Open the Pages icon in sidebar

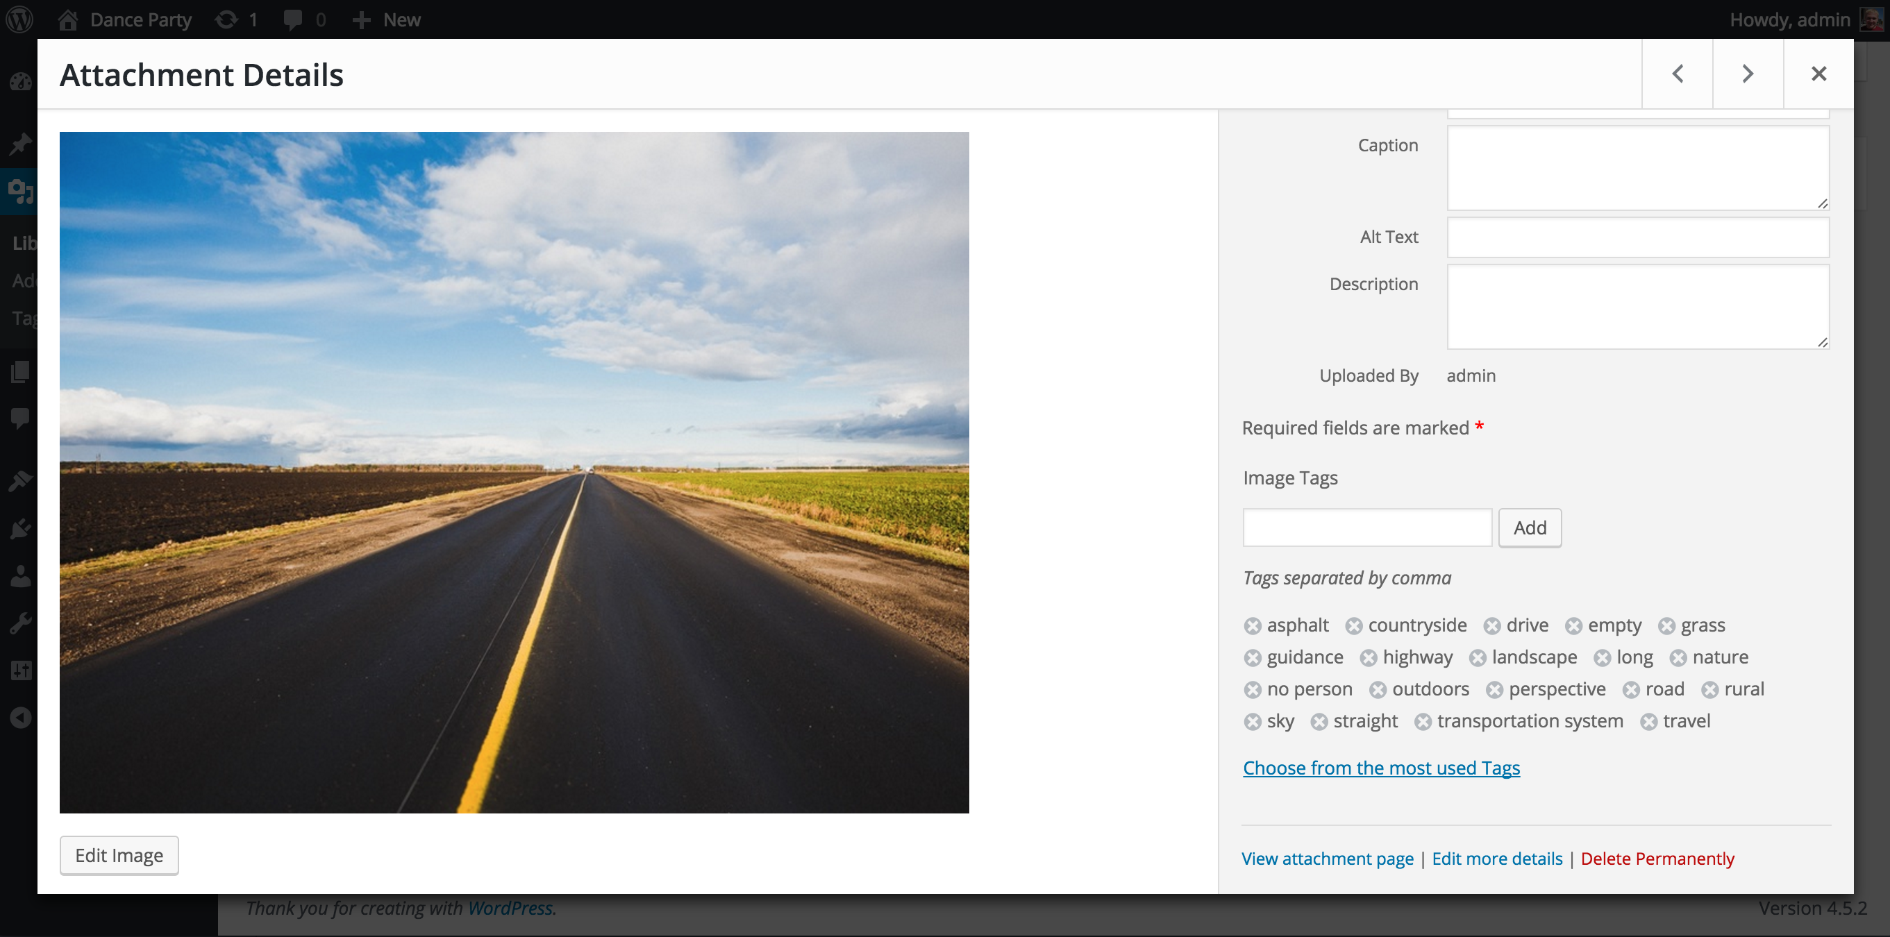pos(20,372)
